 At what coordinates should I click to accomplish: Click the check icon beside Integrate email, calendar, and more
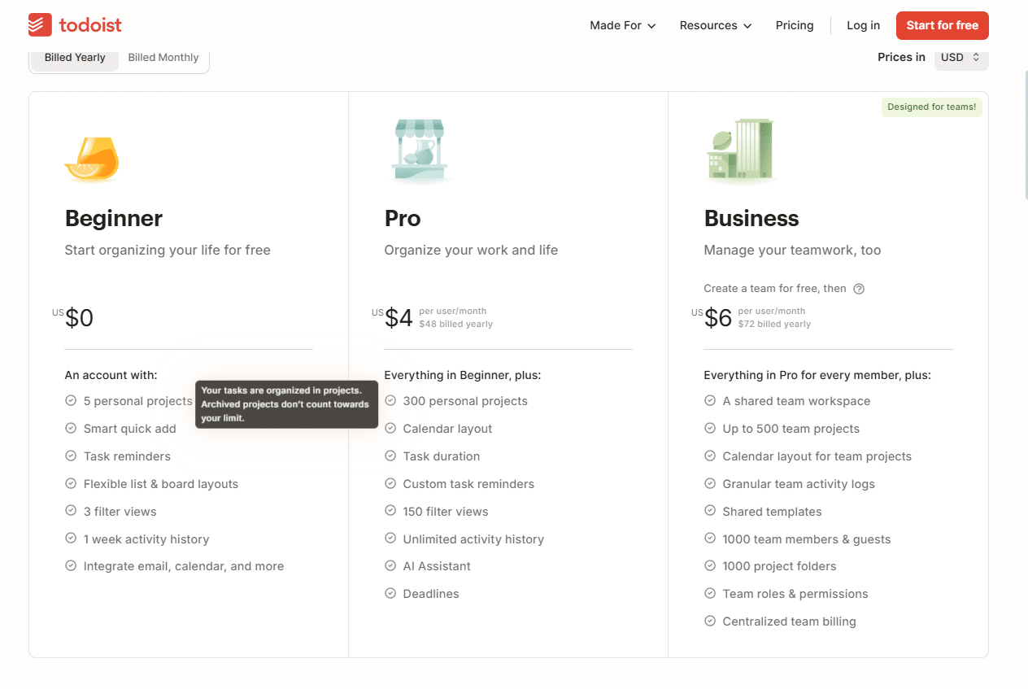71,566
